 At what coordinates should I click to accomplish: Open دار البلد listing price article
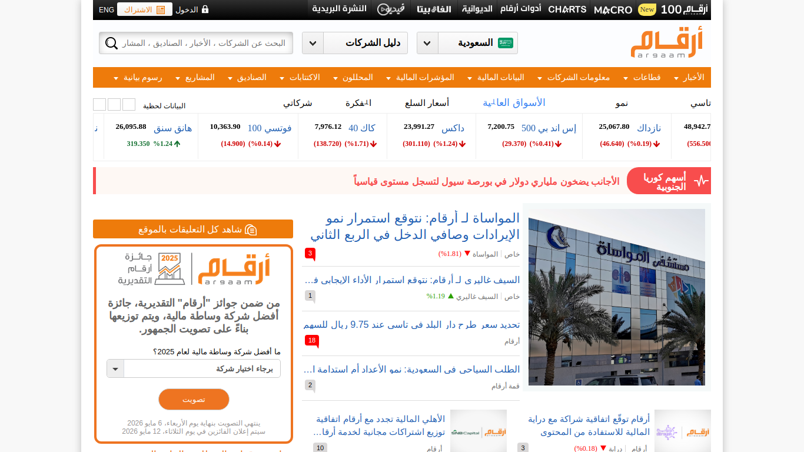point(411,325)
